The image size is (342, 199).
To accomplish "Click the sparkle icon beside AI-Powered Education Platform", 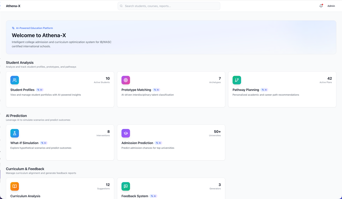I will (x=13, y=28).
